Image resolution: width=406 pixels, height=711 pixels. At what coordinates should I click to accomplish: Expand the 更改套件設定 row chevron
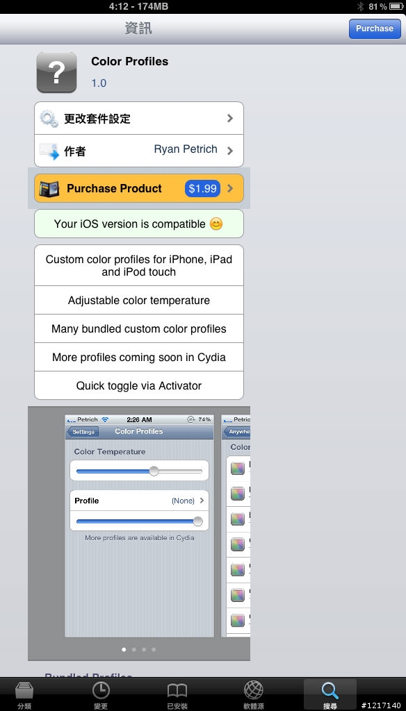(230, 118)
